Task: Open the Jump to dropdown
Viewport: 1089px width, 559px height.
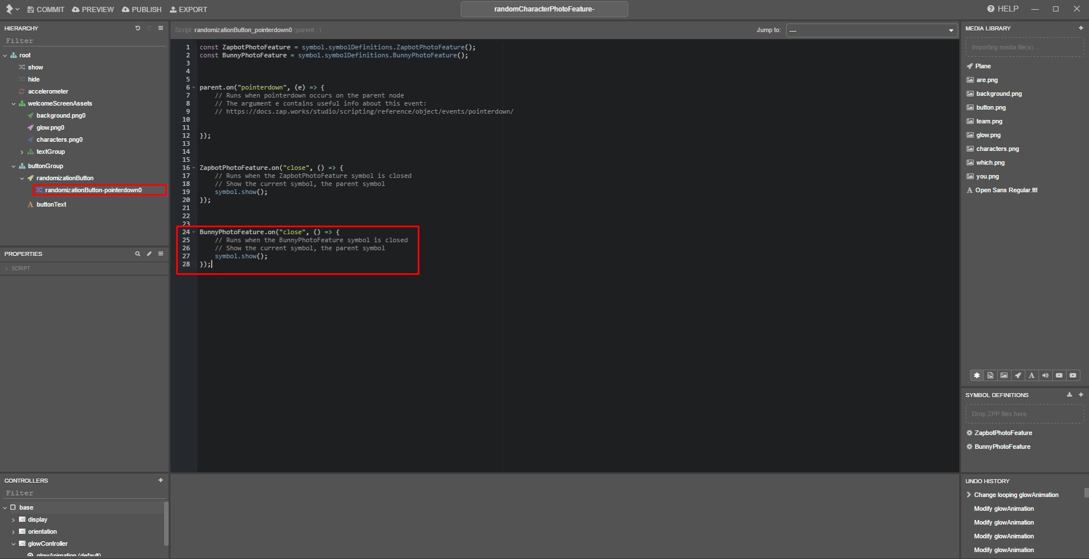Action: tap(872, 30)
